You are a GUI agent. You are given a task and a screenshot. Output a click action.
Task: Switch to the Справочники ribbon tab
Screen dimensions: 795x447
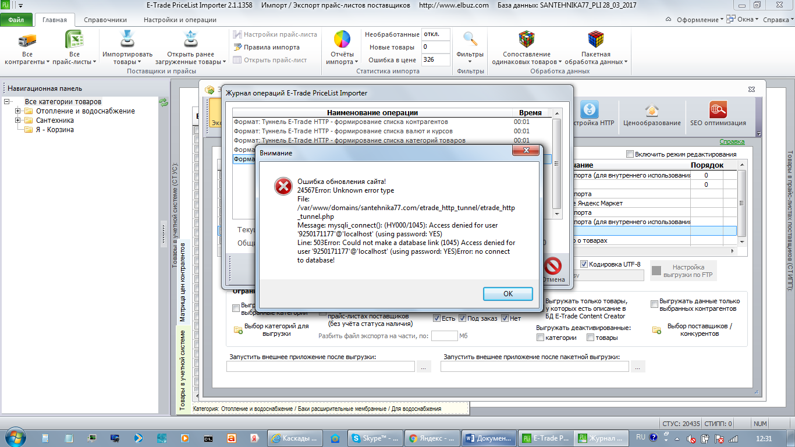point(105,20)
